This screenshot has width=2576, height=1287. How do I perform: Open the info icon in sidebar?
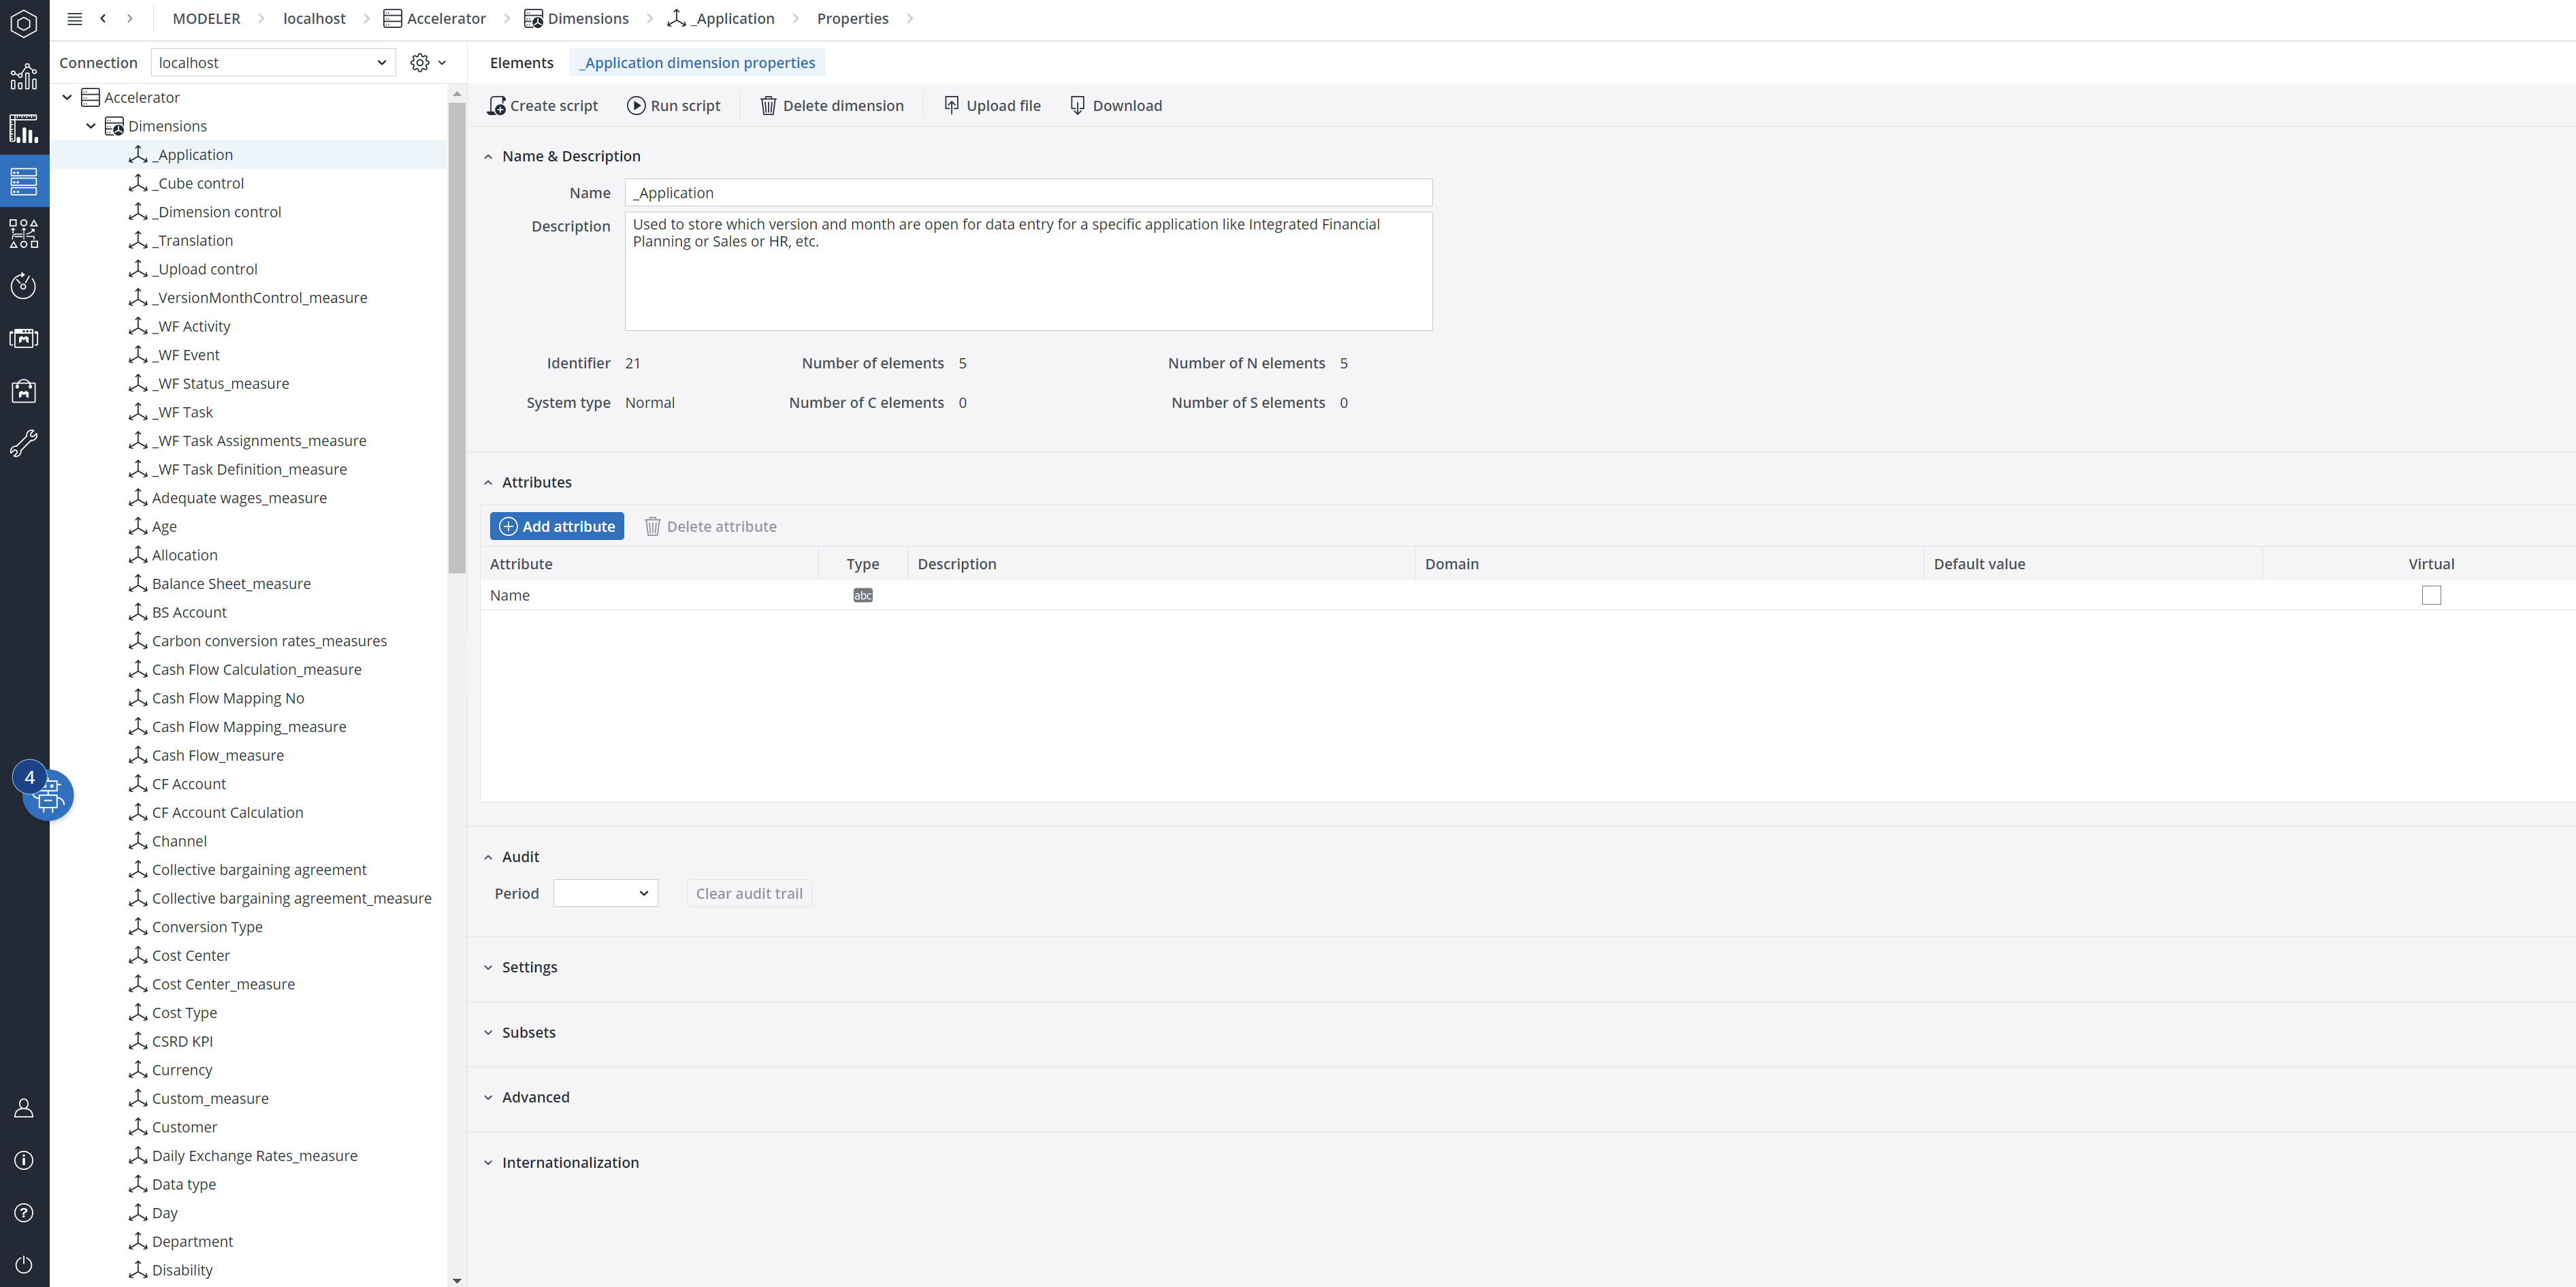point(24,1160)
